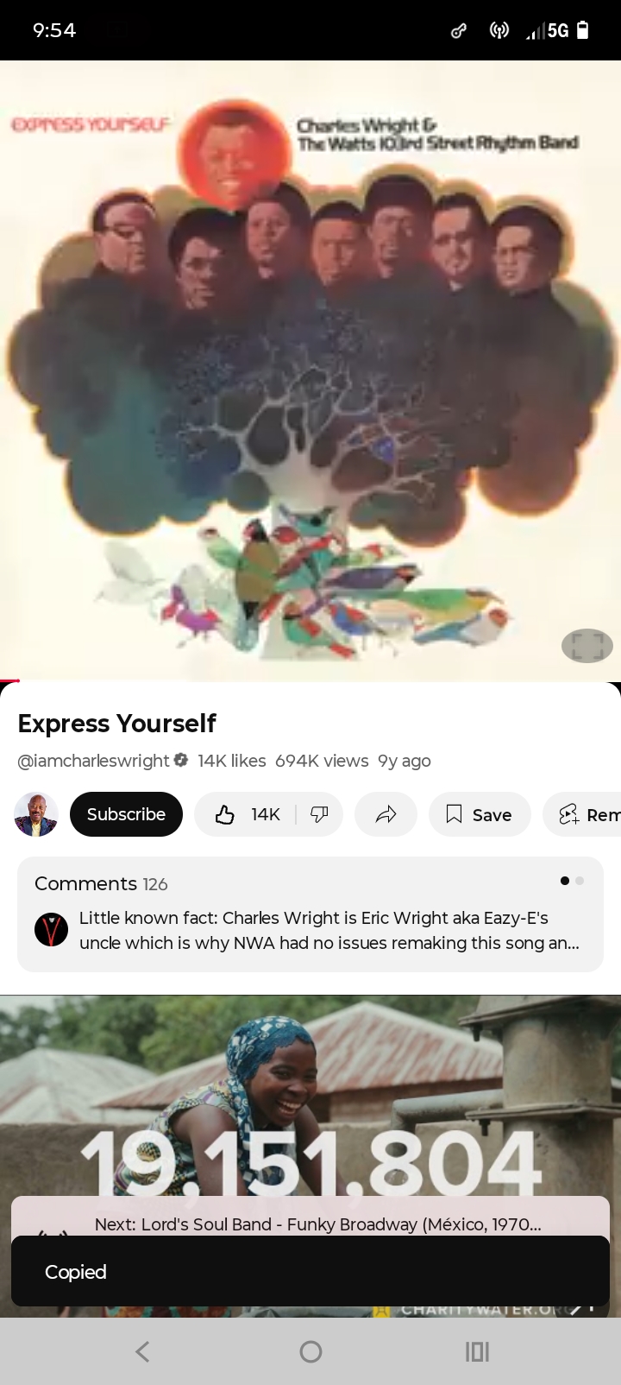The width and height of the screenshot is (621, 1385).
Task: Open the Remix button
Action: tap(582, 814)
